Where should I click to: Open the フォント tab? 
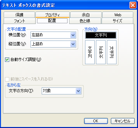pyautogui.click(x=20, y=21)
